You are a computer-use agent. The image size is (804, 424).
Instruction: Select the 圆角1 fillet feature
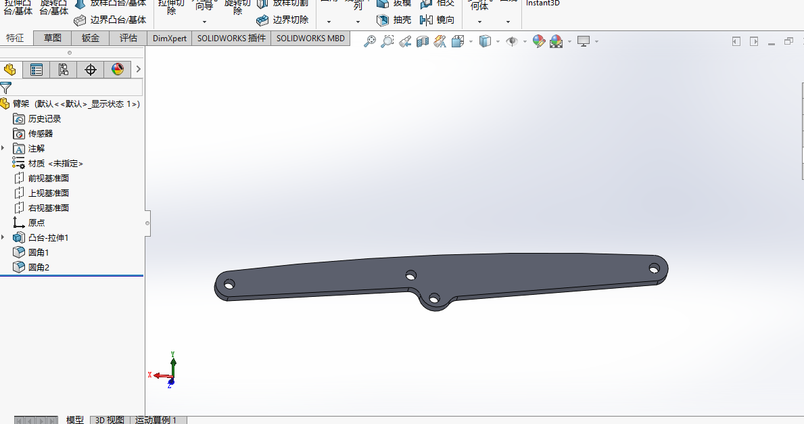click(x=30, y=253)
